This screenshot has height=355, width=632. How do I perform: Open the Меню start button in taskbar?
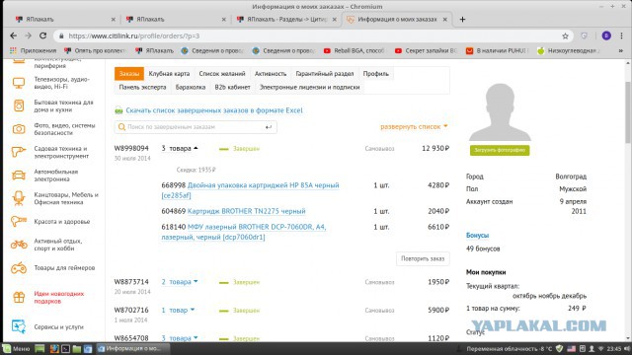(x=16, y=348)
